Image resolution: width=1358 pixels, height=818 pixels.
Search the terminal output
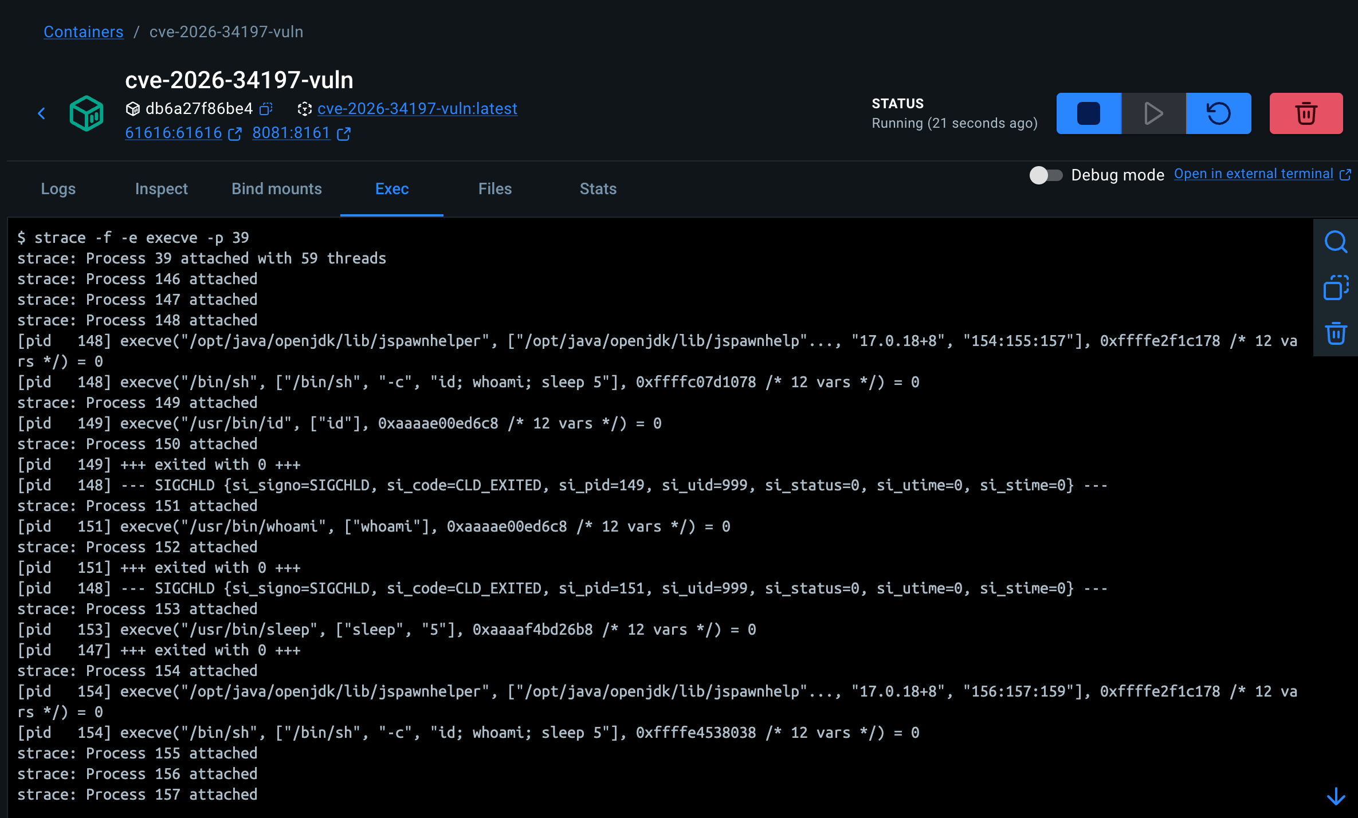1336,242
